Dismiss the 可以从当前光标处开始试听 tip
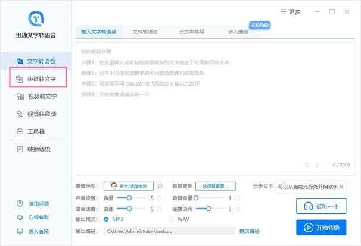 tap(342, 187)
